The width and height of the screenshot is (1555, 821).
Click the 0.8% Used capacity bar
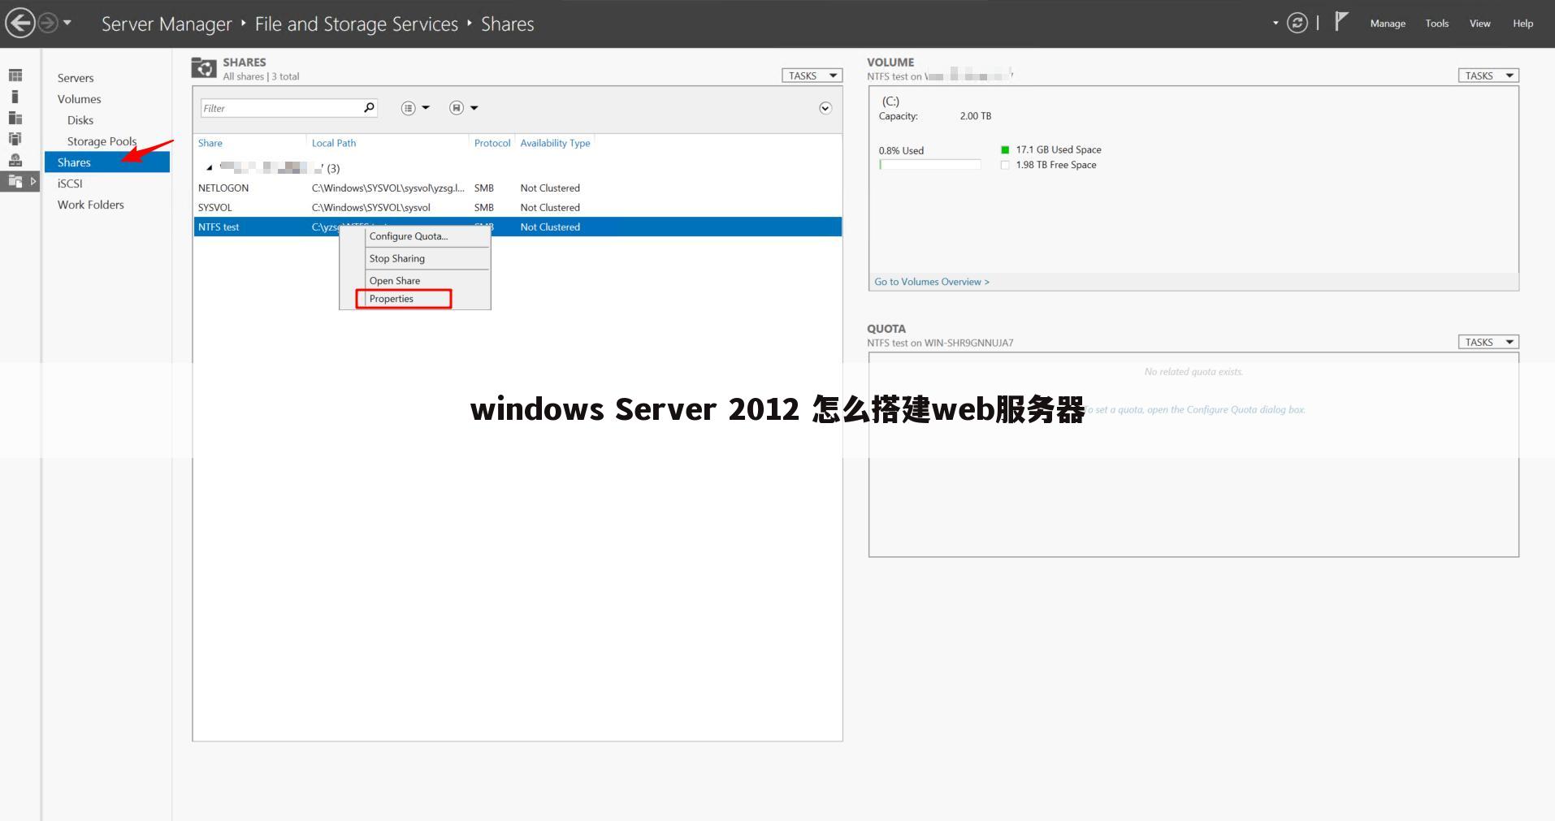point(929,164)
